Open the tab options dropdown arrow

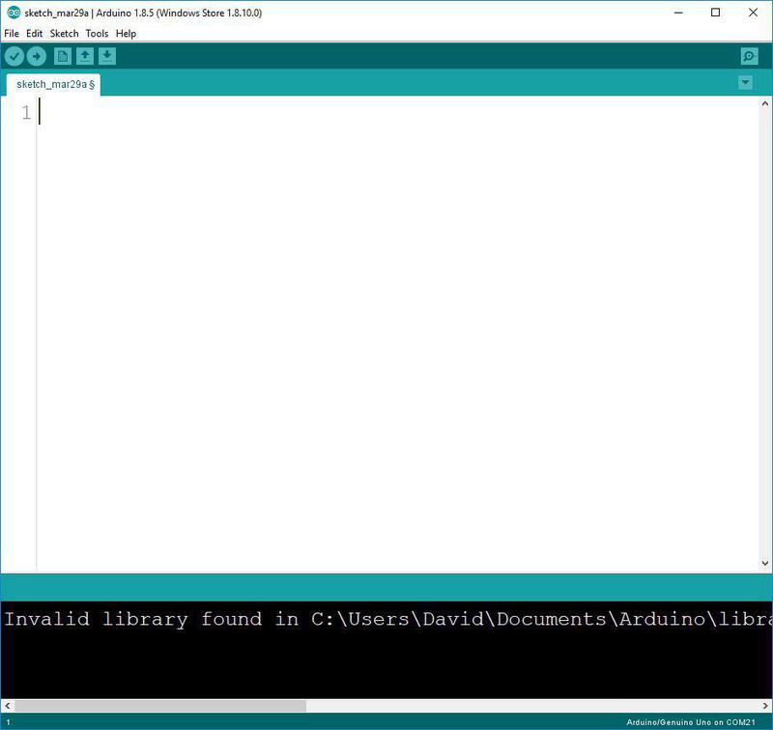point(745,83)
